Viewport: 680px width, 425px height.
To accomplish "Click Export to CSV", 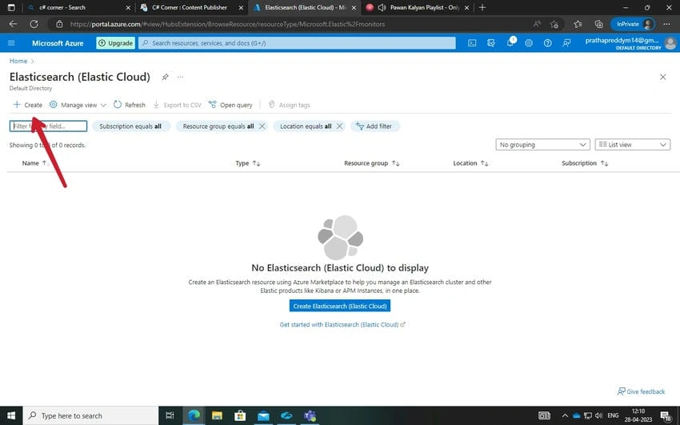I will click(178, 105).
